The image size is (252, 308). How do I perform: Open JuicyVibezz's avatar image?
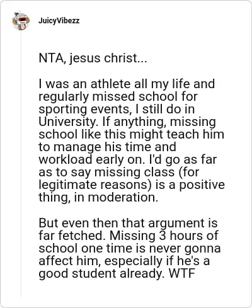[21, 21]
